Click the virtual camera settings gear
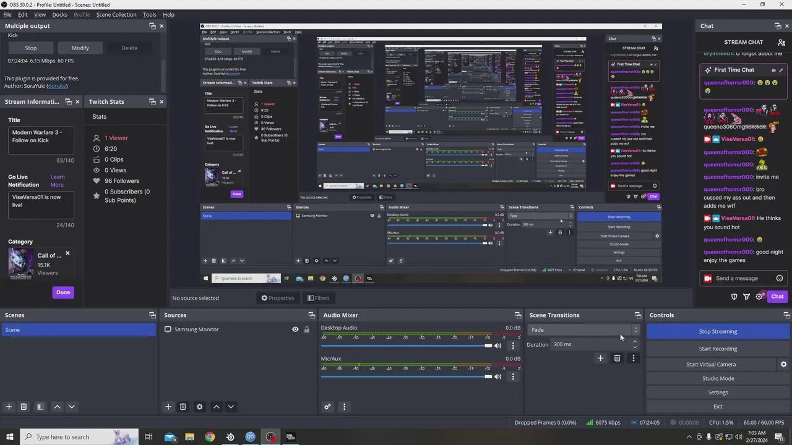This screenshot has width=792, height=445. [783, 365]
